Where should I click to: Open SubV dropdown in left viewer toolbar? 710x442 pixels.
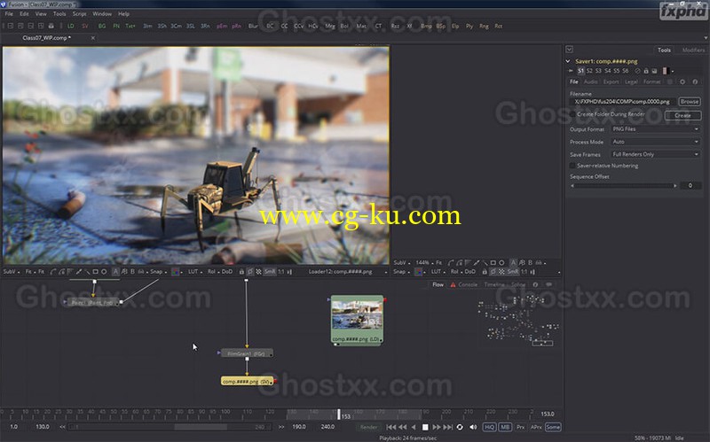(x=11, y=272)
